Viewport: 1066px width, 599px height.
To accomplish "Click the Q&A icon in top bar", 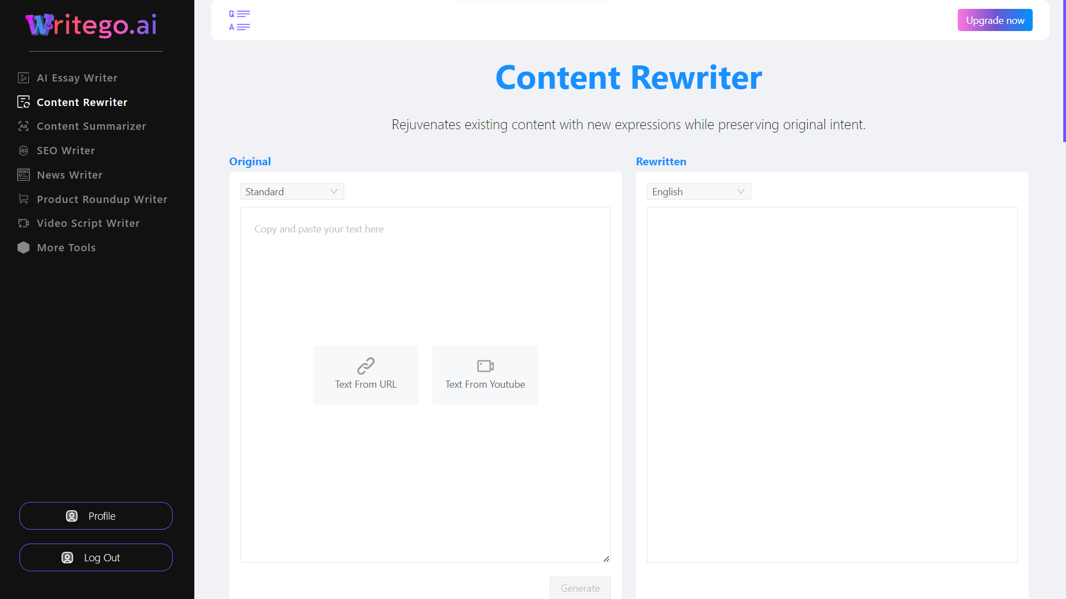I will 239,21.
